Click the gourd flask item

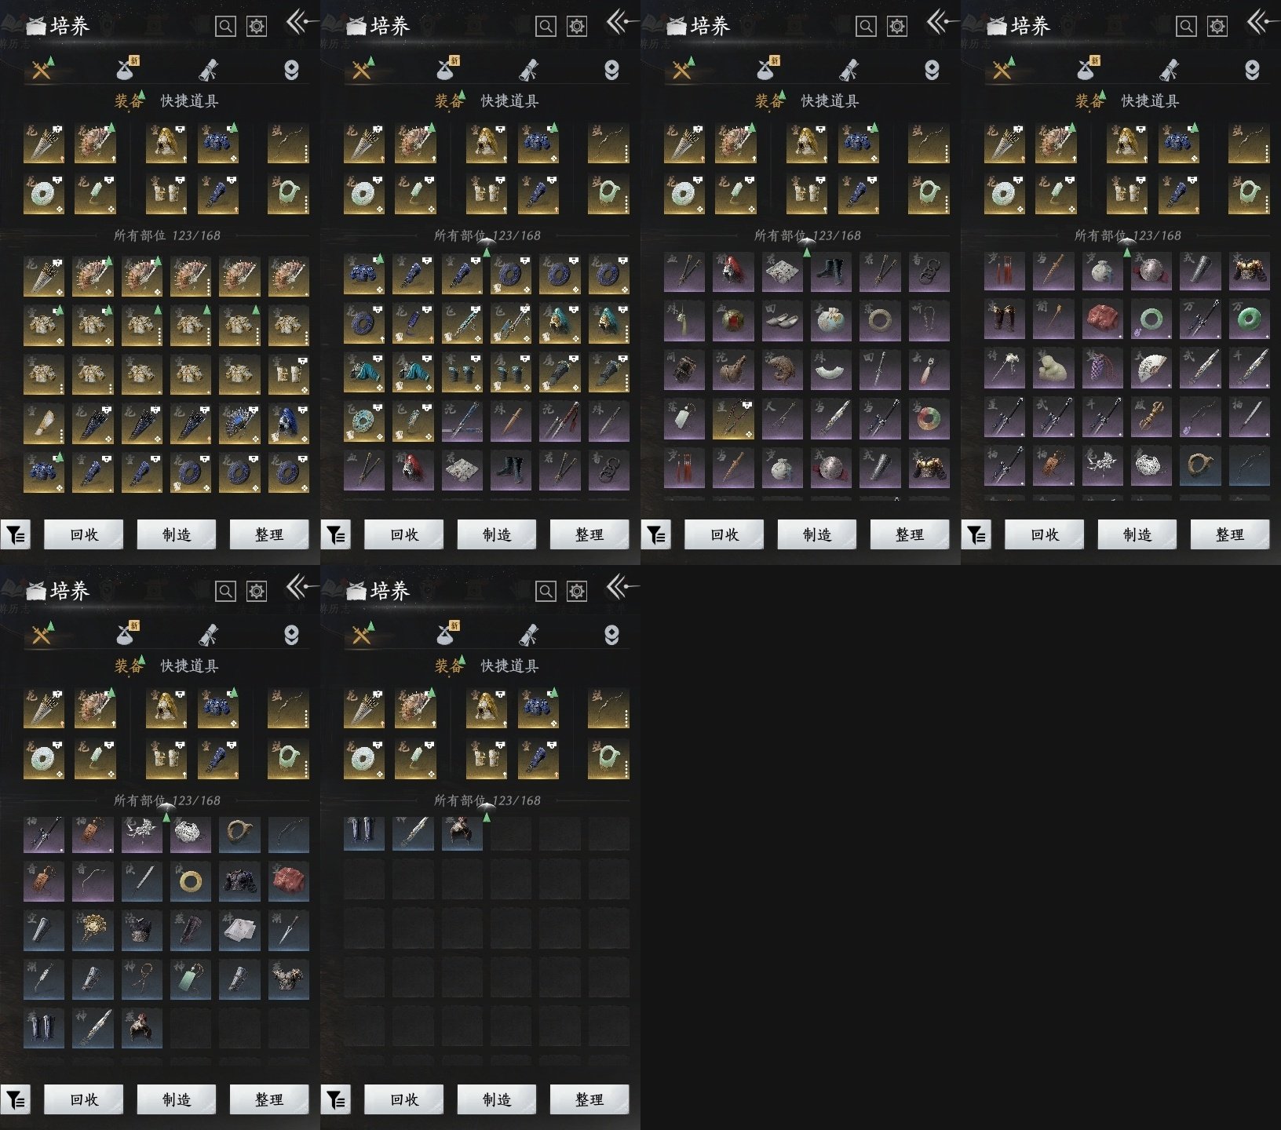732,369
